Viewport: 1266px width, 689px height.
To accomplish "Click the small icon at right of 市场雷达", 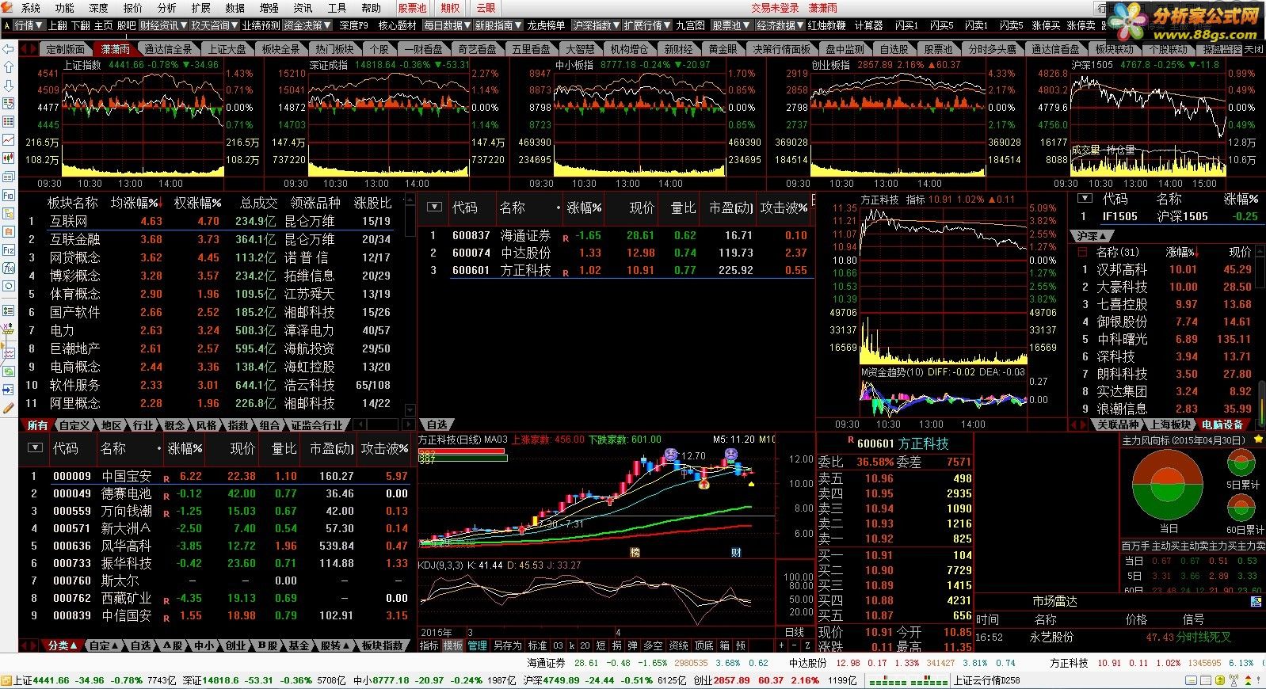I will 1256,602.
